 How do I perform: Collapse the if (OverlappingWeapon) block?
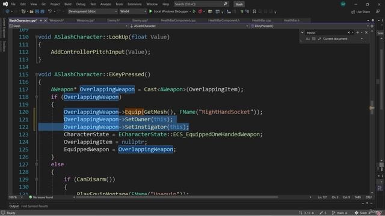(37, 97)
